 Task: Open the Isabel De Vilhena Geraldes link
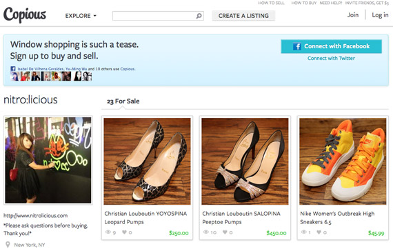tap(41, 69)
